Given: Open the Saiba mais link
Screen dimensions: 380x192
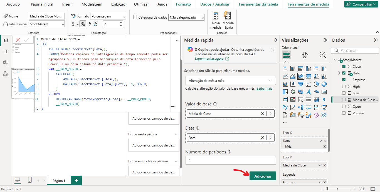Looking at the screenshot, I should (264, 89).
